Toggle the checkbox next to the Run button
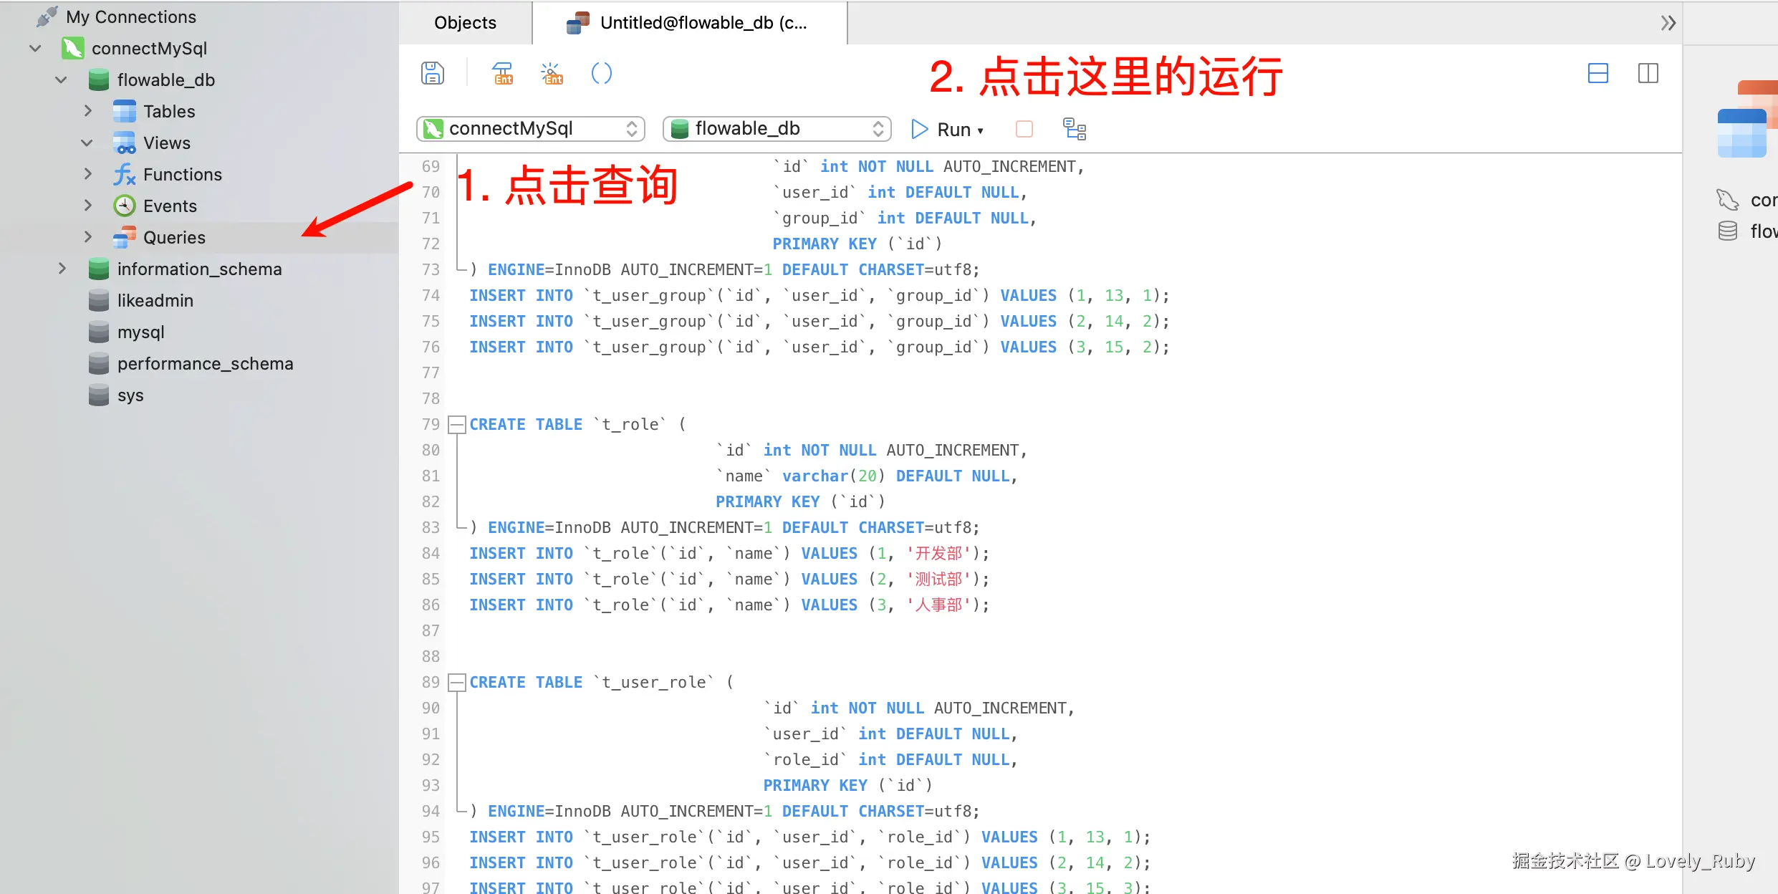 tap(1024, 129)
